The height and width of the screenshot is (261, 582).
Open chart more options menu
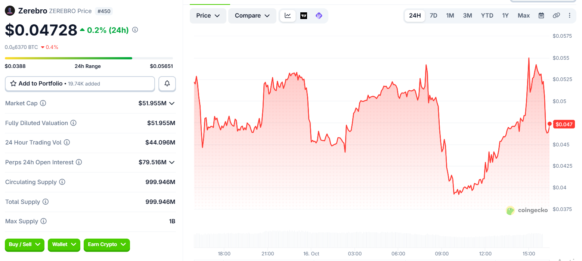[x=569, y=15]
